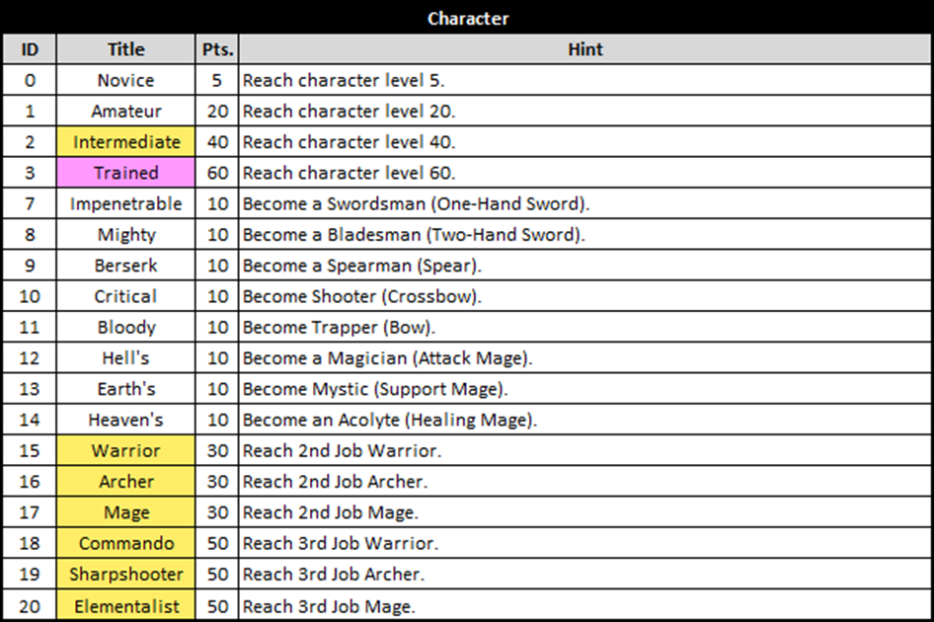The image size is (934, 622).
Task: Select hint about becoming a Bladesman
Action: [414, 235]
